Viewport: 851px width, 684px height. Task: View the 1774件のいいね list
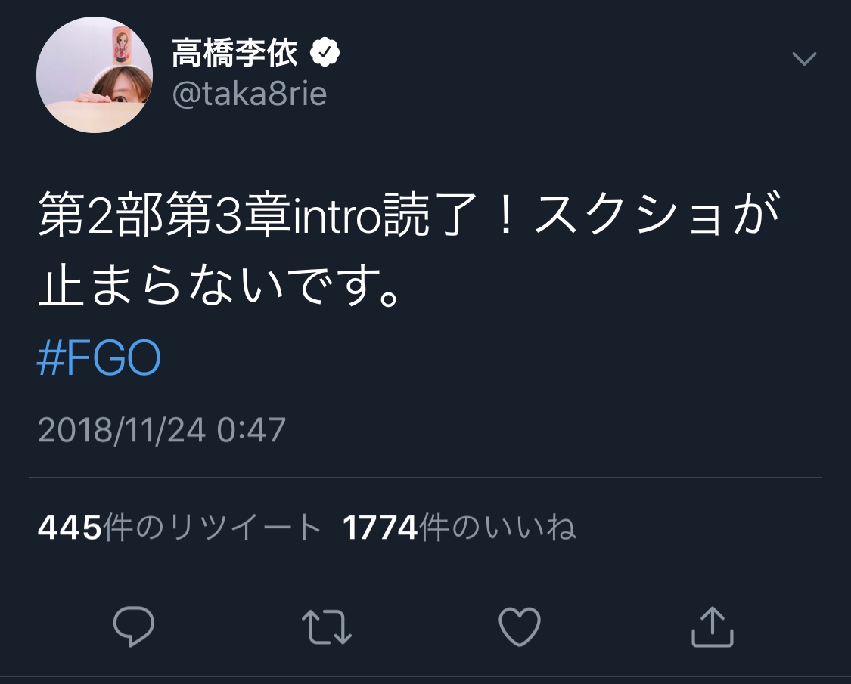(459, 528)
